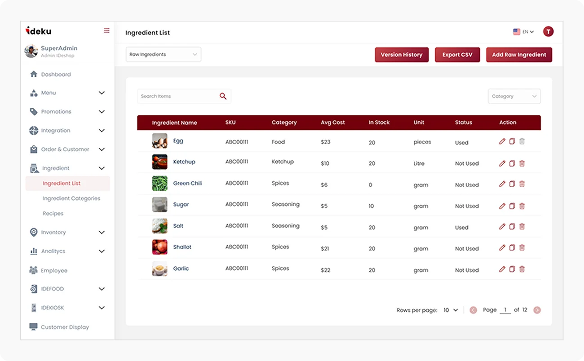Click the pencil edit icon for Egg

502,141
